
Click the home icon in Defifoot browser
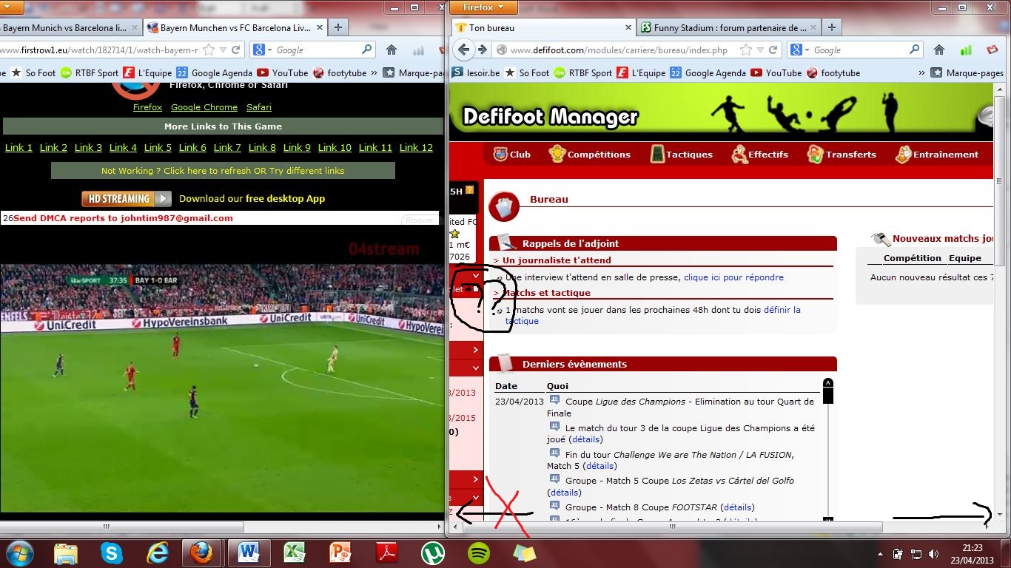tap(938, 50)
